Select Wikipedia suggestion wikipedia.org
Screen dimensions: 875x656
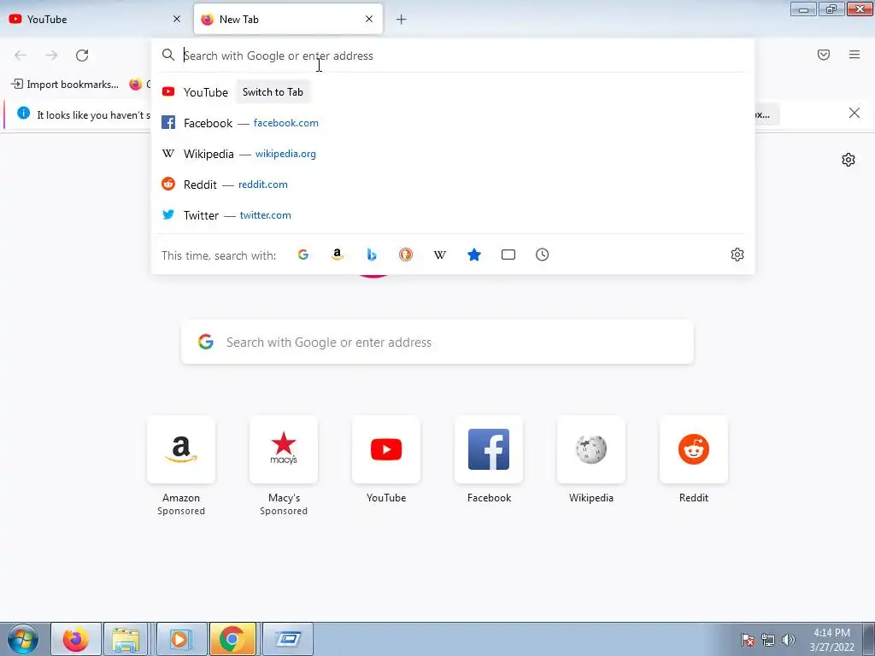click(x=453, y=154)
